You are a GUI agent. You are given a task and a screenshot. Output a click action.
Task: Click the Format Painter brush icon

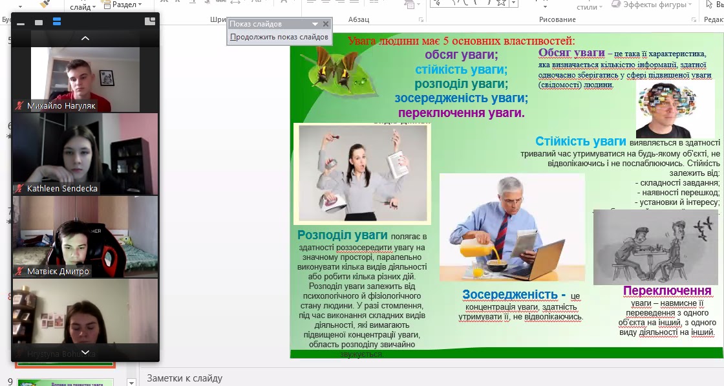(45, 4)
